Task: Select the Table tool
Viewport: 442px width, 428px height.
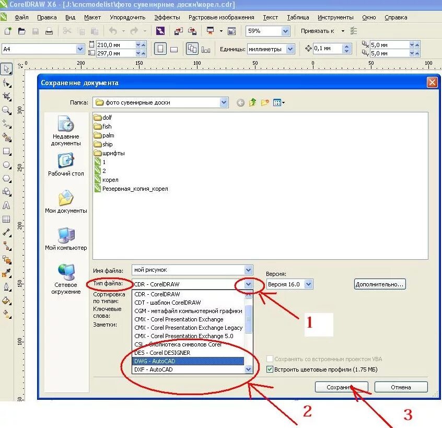Action: pyautogui.click(x=6, y=219)
